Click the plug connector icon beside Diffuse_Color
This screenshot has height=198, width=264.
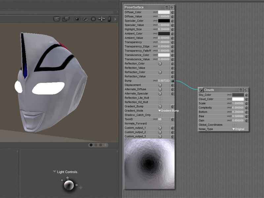pyautogui.click(x=172, y=12)
